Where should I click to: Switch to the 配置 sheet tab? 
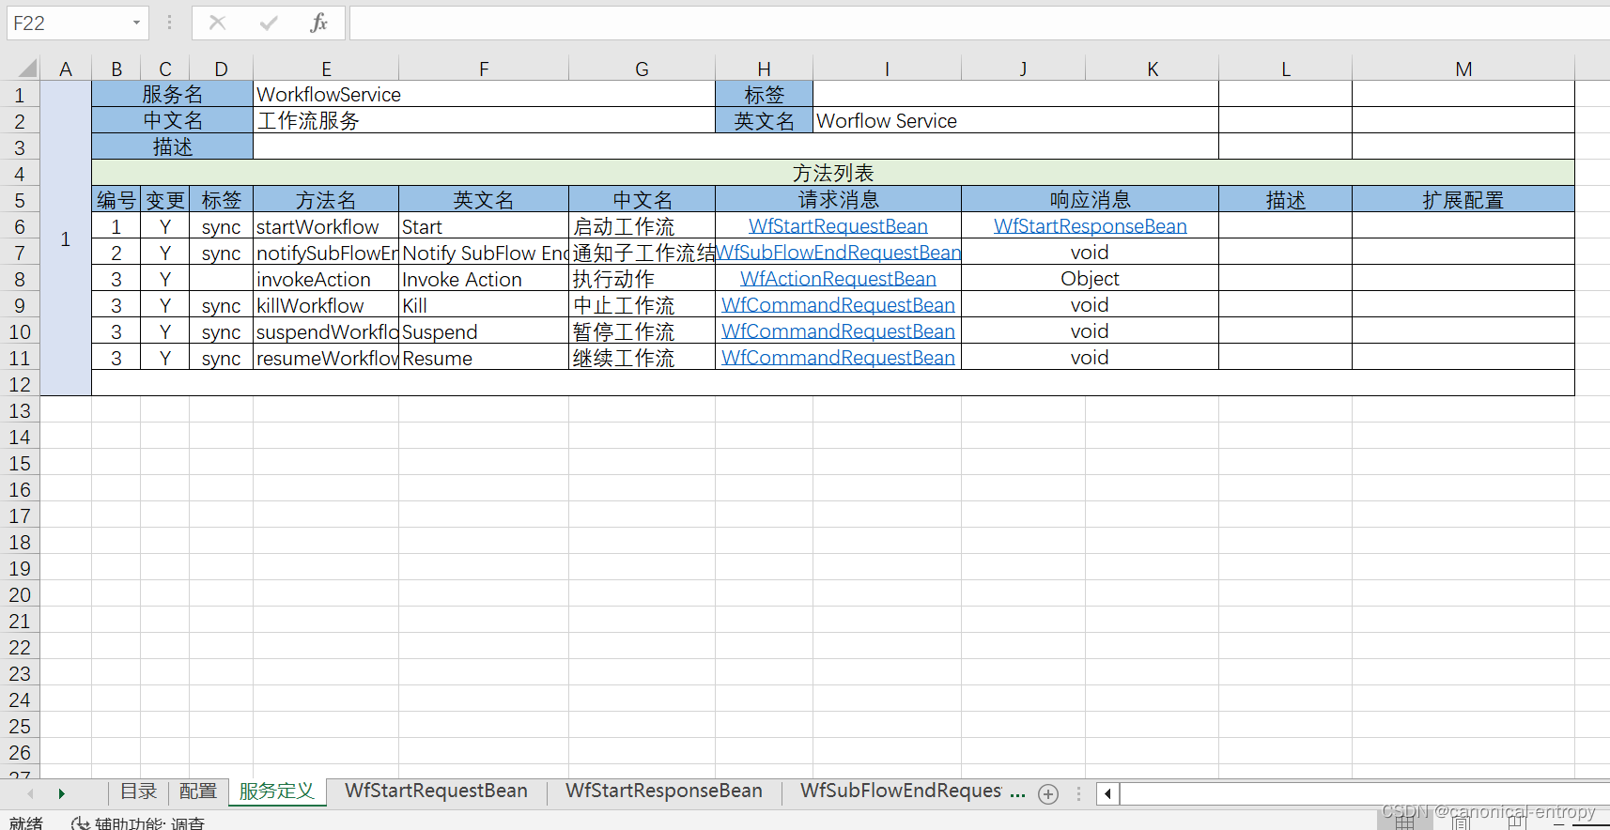pos(198,792)
